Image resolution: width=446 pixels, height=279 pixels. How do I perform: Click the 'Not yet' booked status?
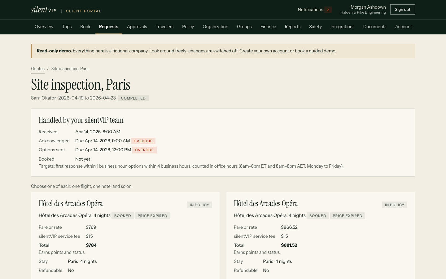tap(83, 159)
